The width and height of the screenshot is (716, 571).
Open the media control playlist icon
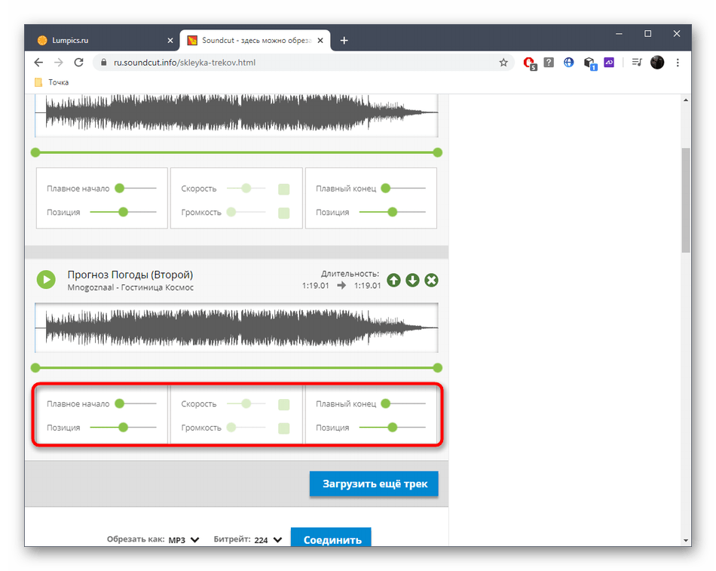(637, 62)
